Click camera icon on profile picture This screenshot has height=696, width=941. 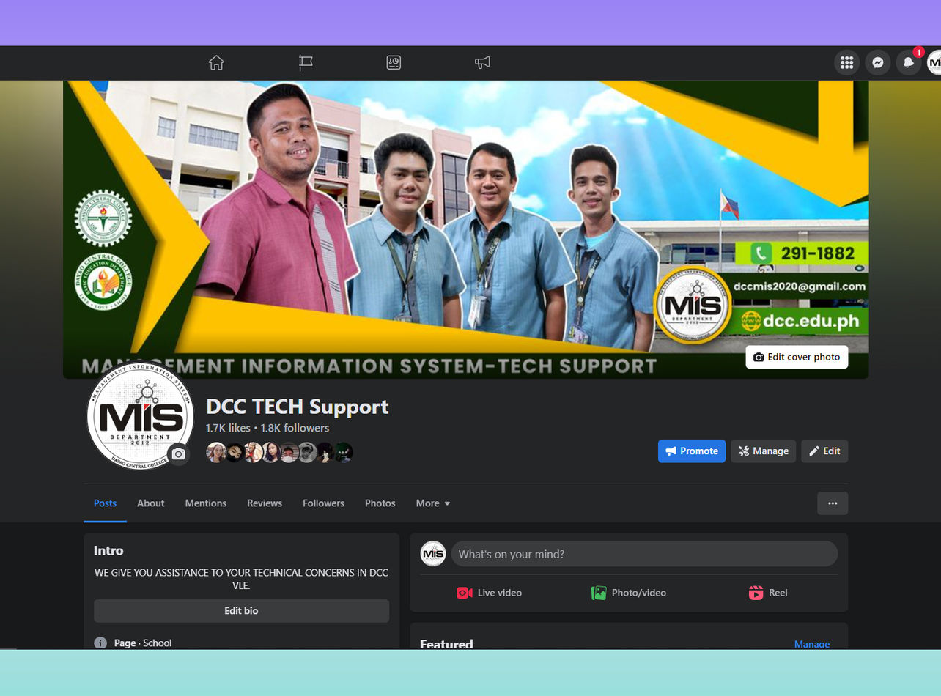(178, 454)
